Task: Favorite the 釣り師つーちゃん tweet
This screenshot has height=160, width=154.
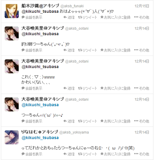Action: (116, 50)
